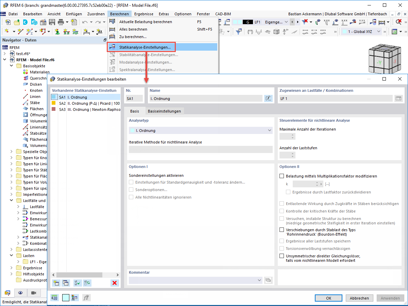Toggle Ergebnisse durch Lastfaktor zurückdividieren checkbox

[288, 192]
